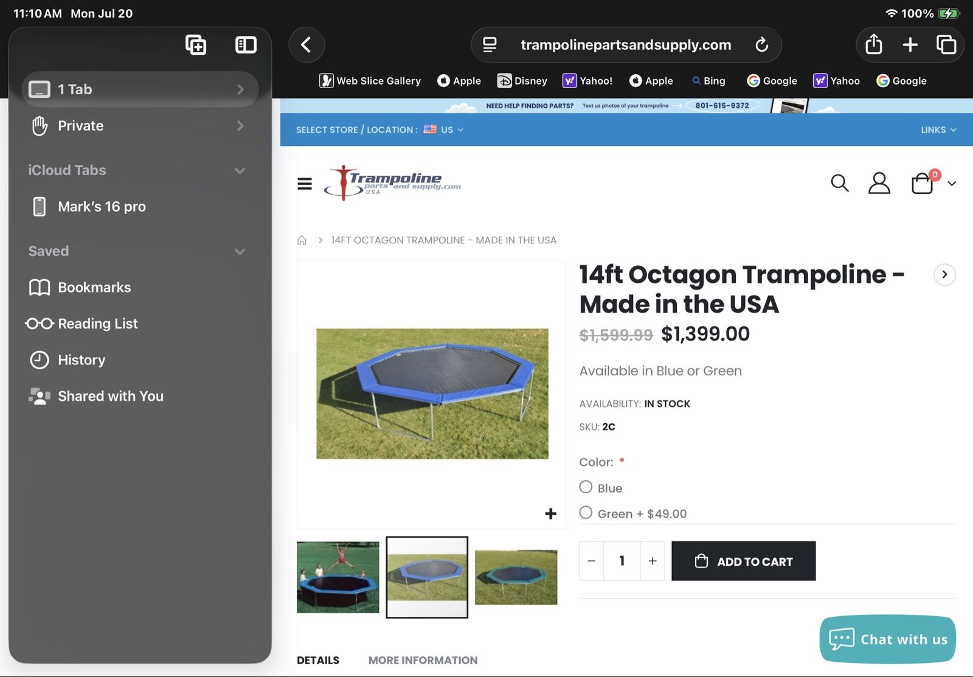Reload the trampolinepartsandsupply.com page
Image resolution: width=973 pixels, height=677 pixels.
pyautogui.click(x=761, y=45)
